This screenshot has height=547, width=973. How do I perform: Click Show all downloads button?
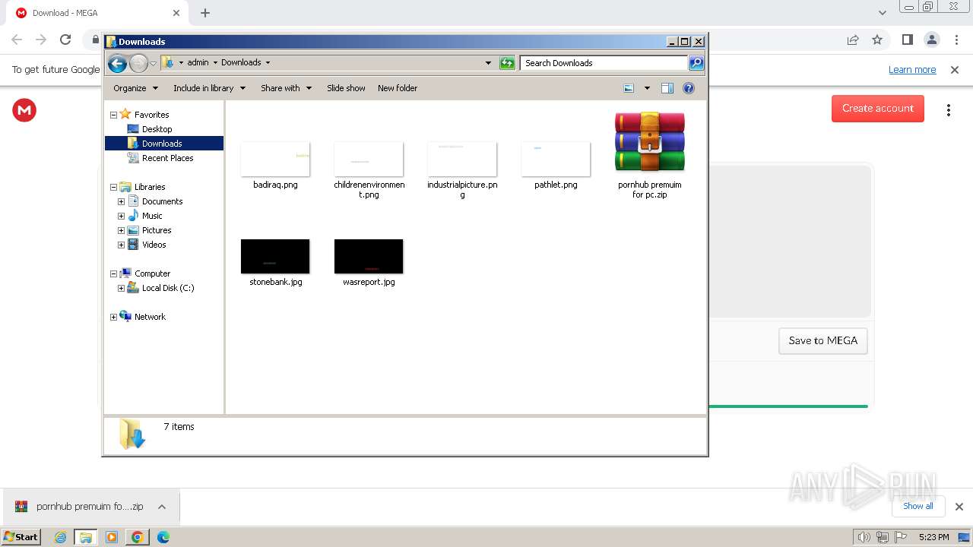tap(918, 506)
